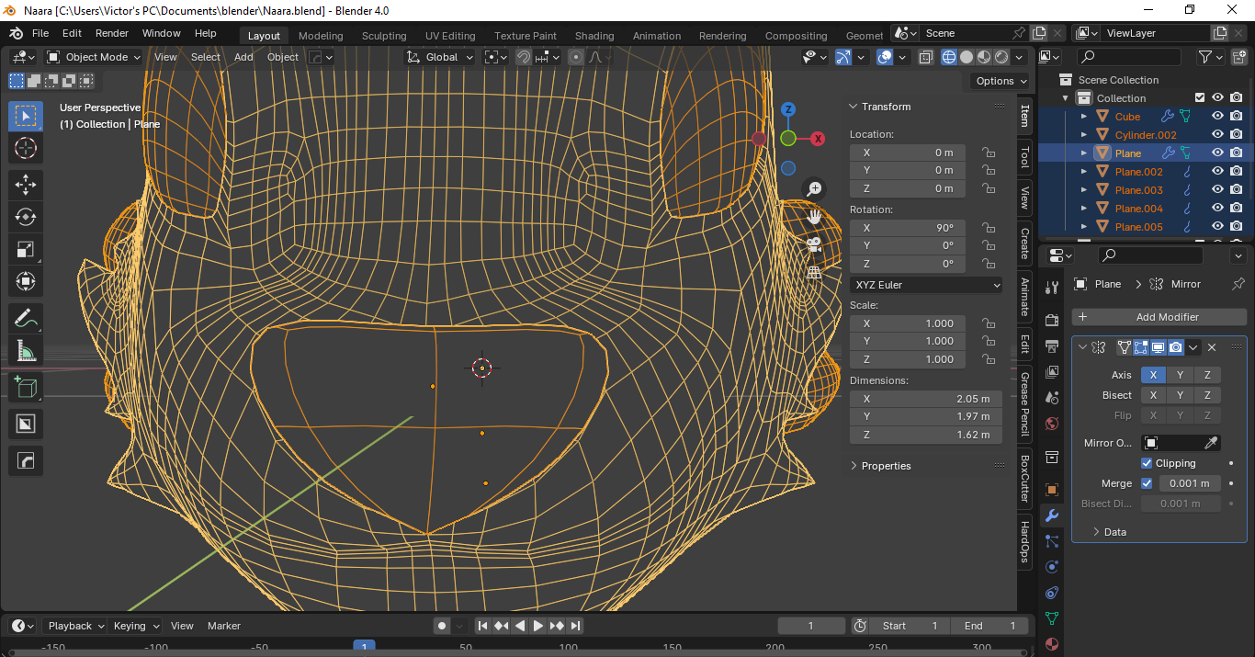Open the Tool sidebar tab

click(1024, 158)
